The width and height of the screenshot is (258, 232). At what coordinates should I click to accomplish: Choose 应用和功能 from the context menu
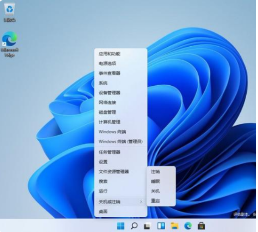pyautogui.click(x=109, y=54)
